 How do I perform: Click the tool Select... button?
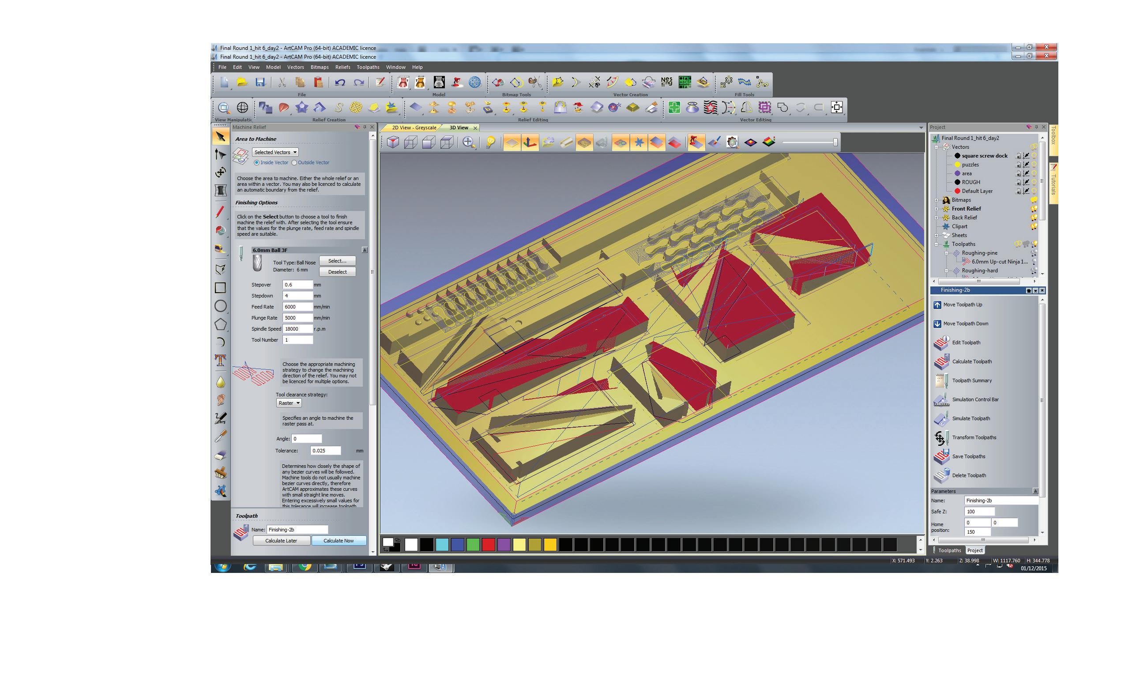pyautogui.click(x=337, y=261)
